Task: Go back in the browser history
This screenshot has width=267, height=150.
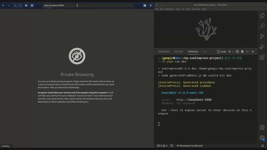Action: (15, 5)
